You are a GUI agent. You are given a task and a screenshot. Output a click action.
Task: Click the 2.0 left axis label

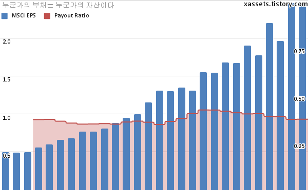point(7,41)
